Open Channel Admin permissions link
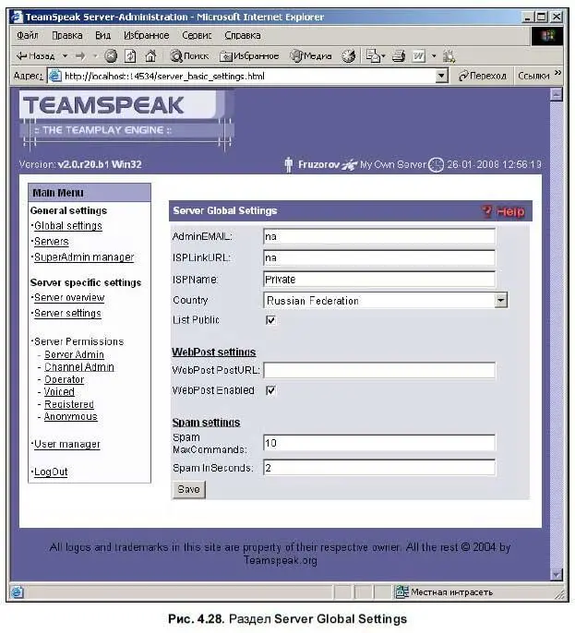The width and height of the screenshot is (575, 633). tap(79, 367)
